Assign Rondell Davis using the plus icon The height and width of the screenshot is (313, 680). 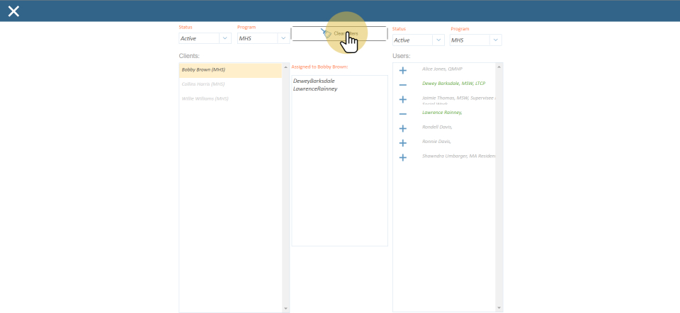pyautogui.click(x=402, y=129)
